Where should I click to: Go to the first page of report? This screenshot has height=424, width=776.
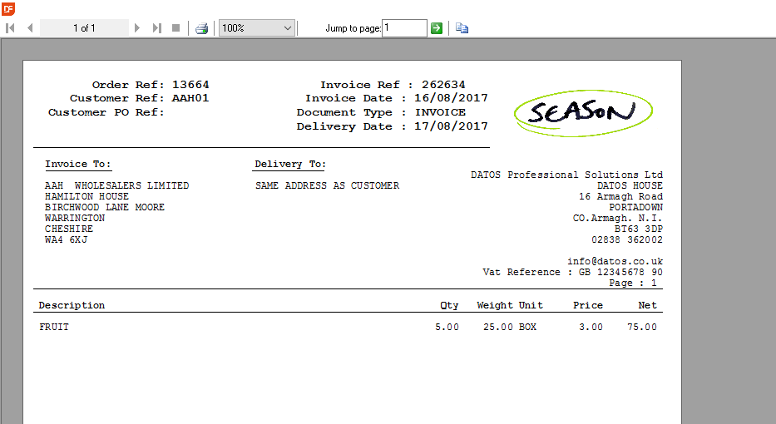(10, 28)
